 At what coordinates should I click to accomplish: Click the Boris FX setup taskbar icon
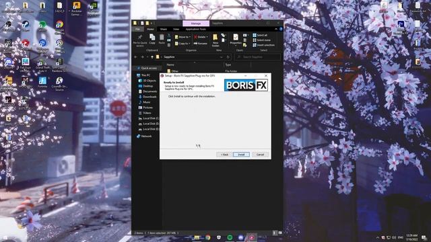(x=252, y=237)
